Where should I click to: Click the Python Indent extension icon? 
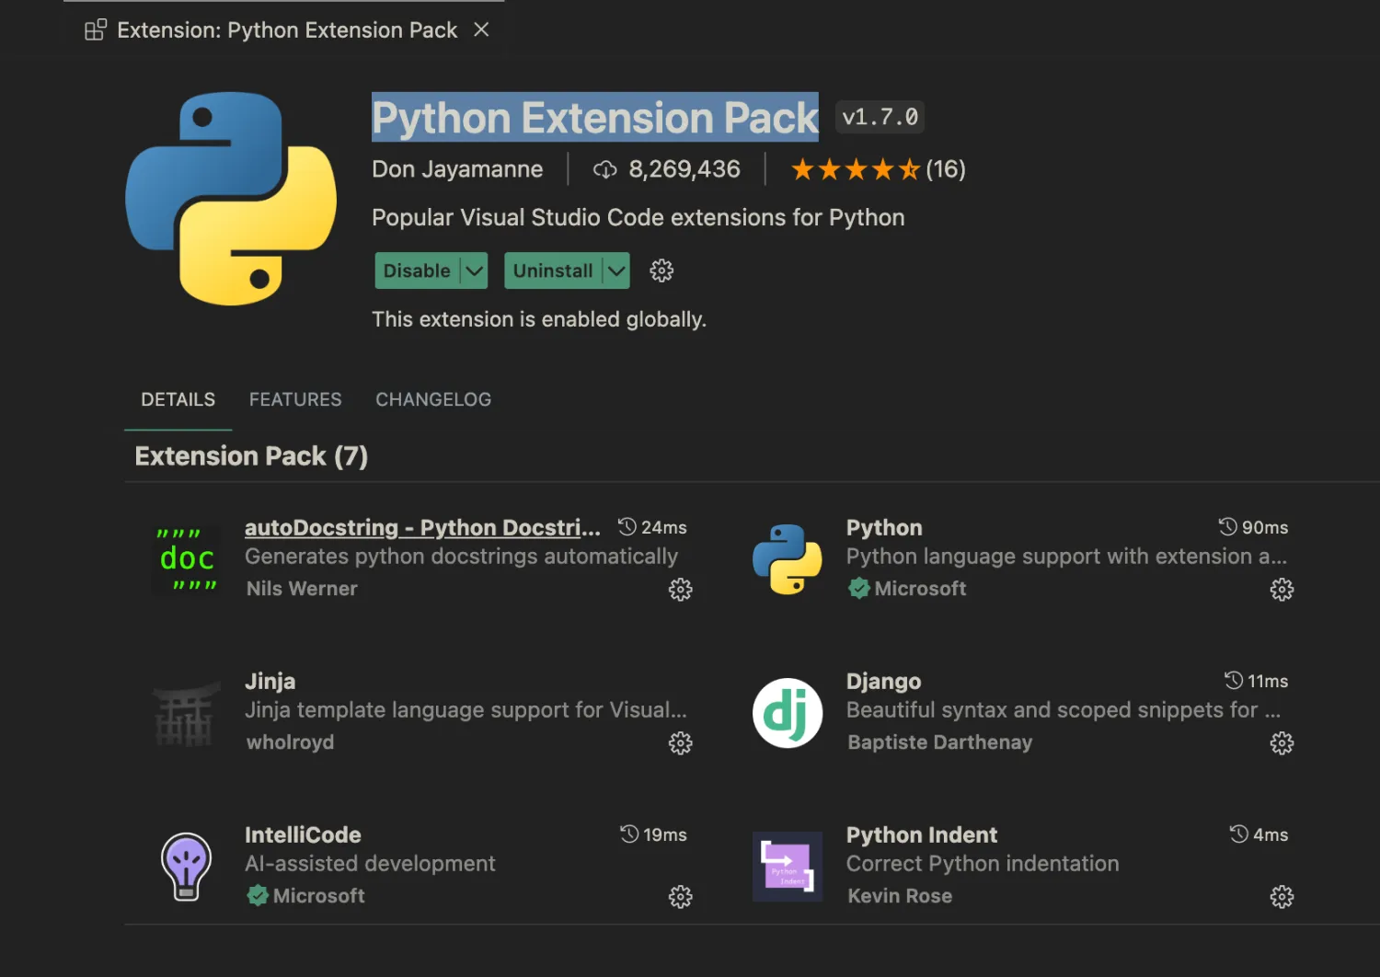(x=788, y=867)
